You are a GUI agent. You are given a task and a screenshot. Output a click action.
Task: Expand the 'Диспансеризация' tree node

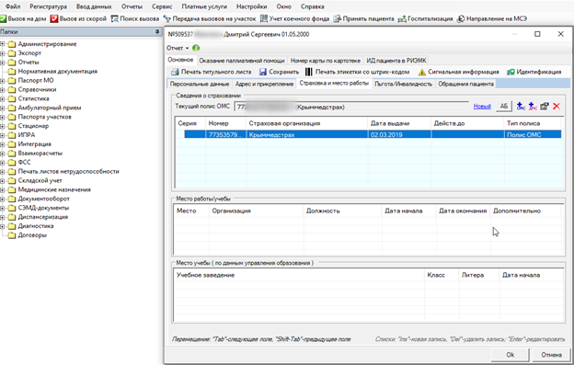click(2, 217)
